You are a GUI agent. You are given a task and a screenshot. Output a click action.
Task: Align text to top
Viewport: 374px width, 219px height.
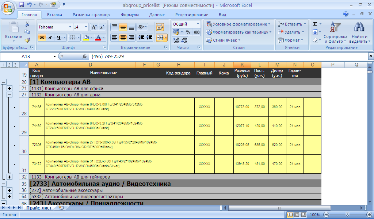click(x=115, y=27)
